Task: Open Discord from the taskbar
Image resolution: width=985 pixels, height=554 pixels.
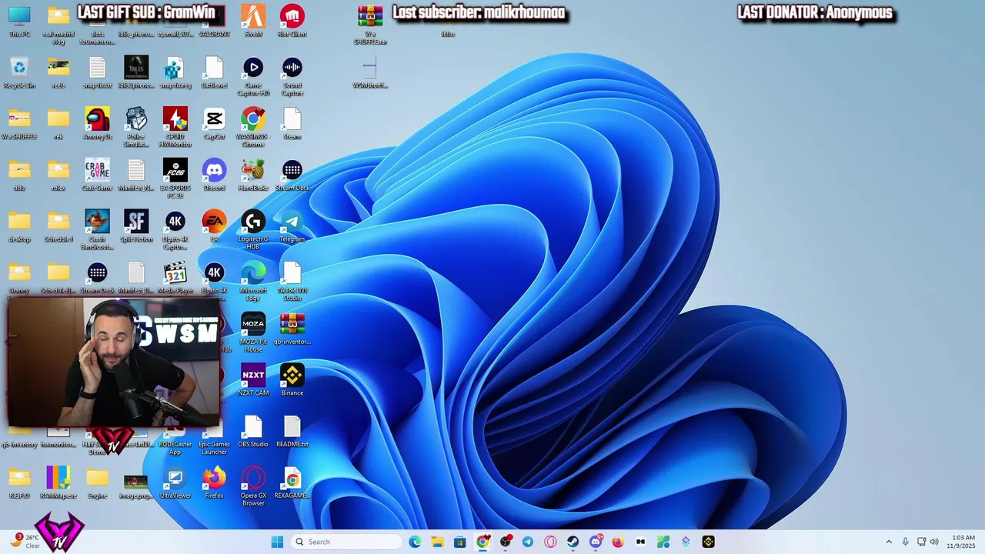Action: click(x=596, y=542)
